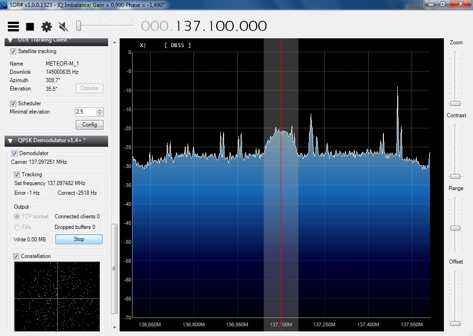This screenshot has height=336, width=473.
Task: Click the Sat frequency 137,097482 MHz text
Action: [50, 184]
